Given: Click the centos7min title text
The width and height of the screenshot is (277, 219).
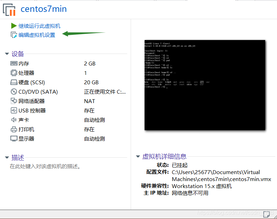Looking at the screenshot, I should click(44, 9).
